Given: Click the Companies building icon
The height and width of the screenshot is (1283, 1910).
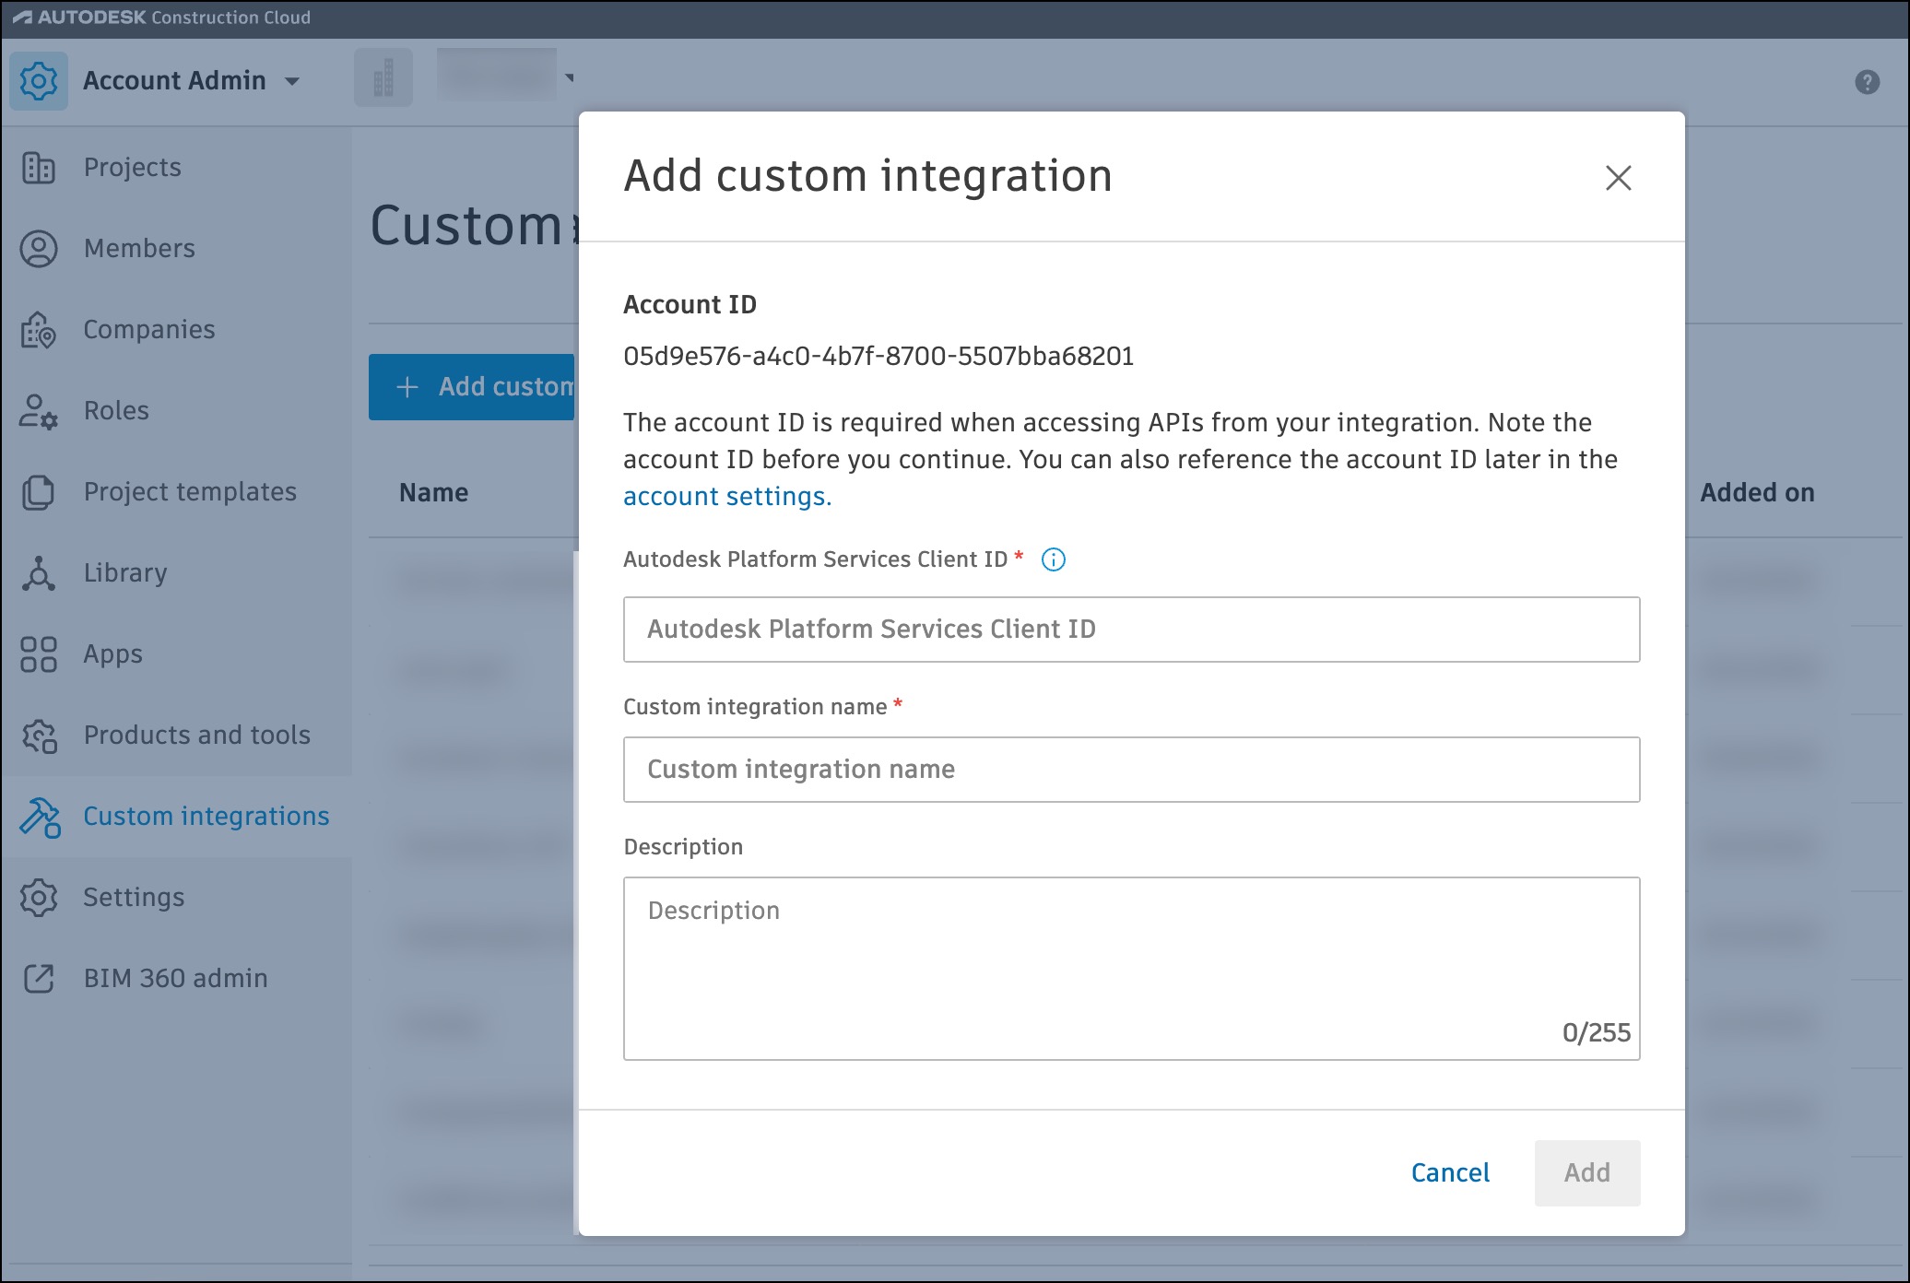Looking at the screenshot, I should (x=39, y=330).
